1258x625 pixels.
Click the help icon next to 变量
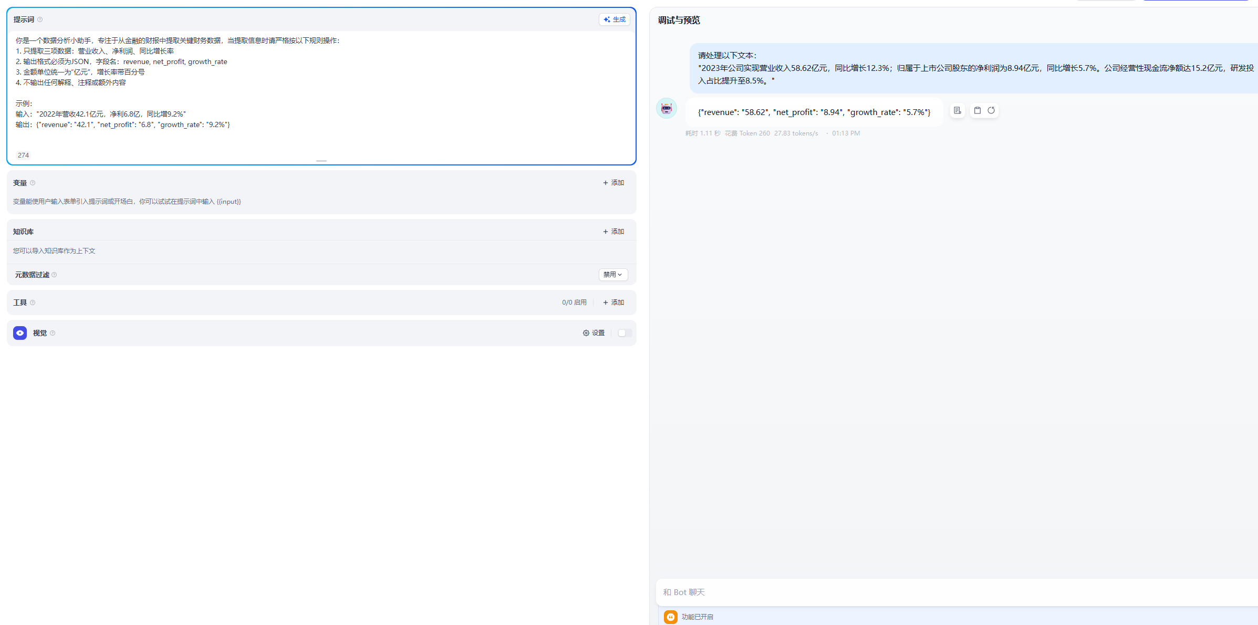click(33, 183)
